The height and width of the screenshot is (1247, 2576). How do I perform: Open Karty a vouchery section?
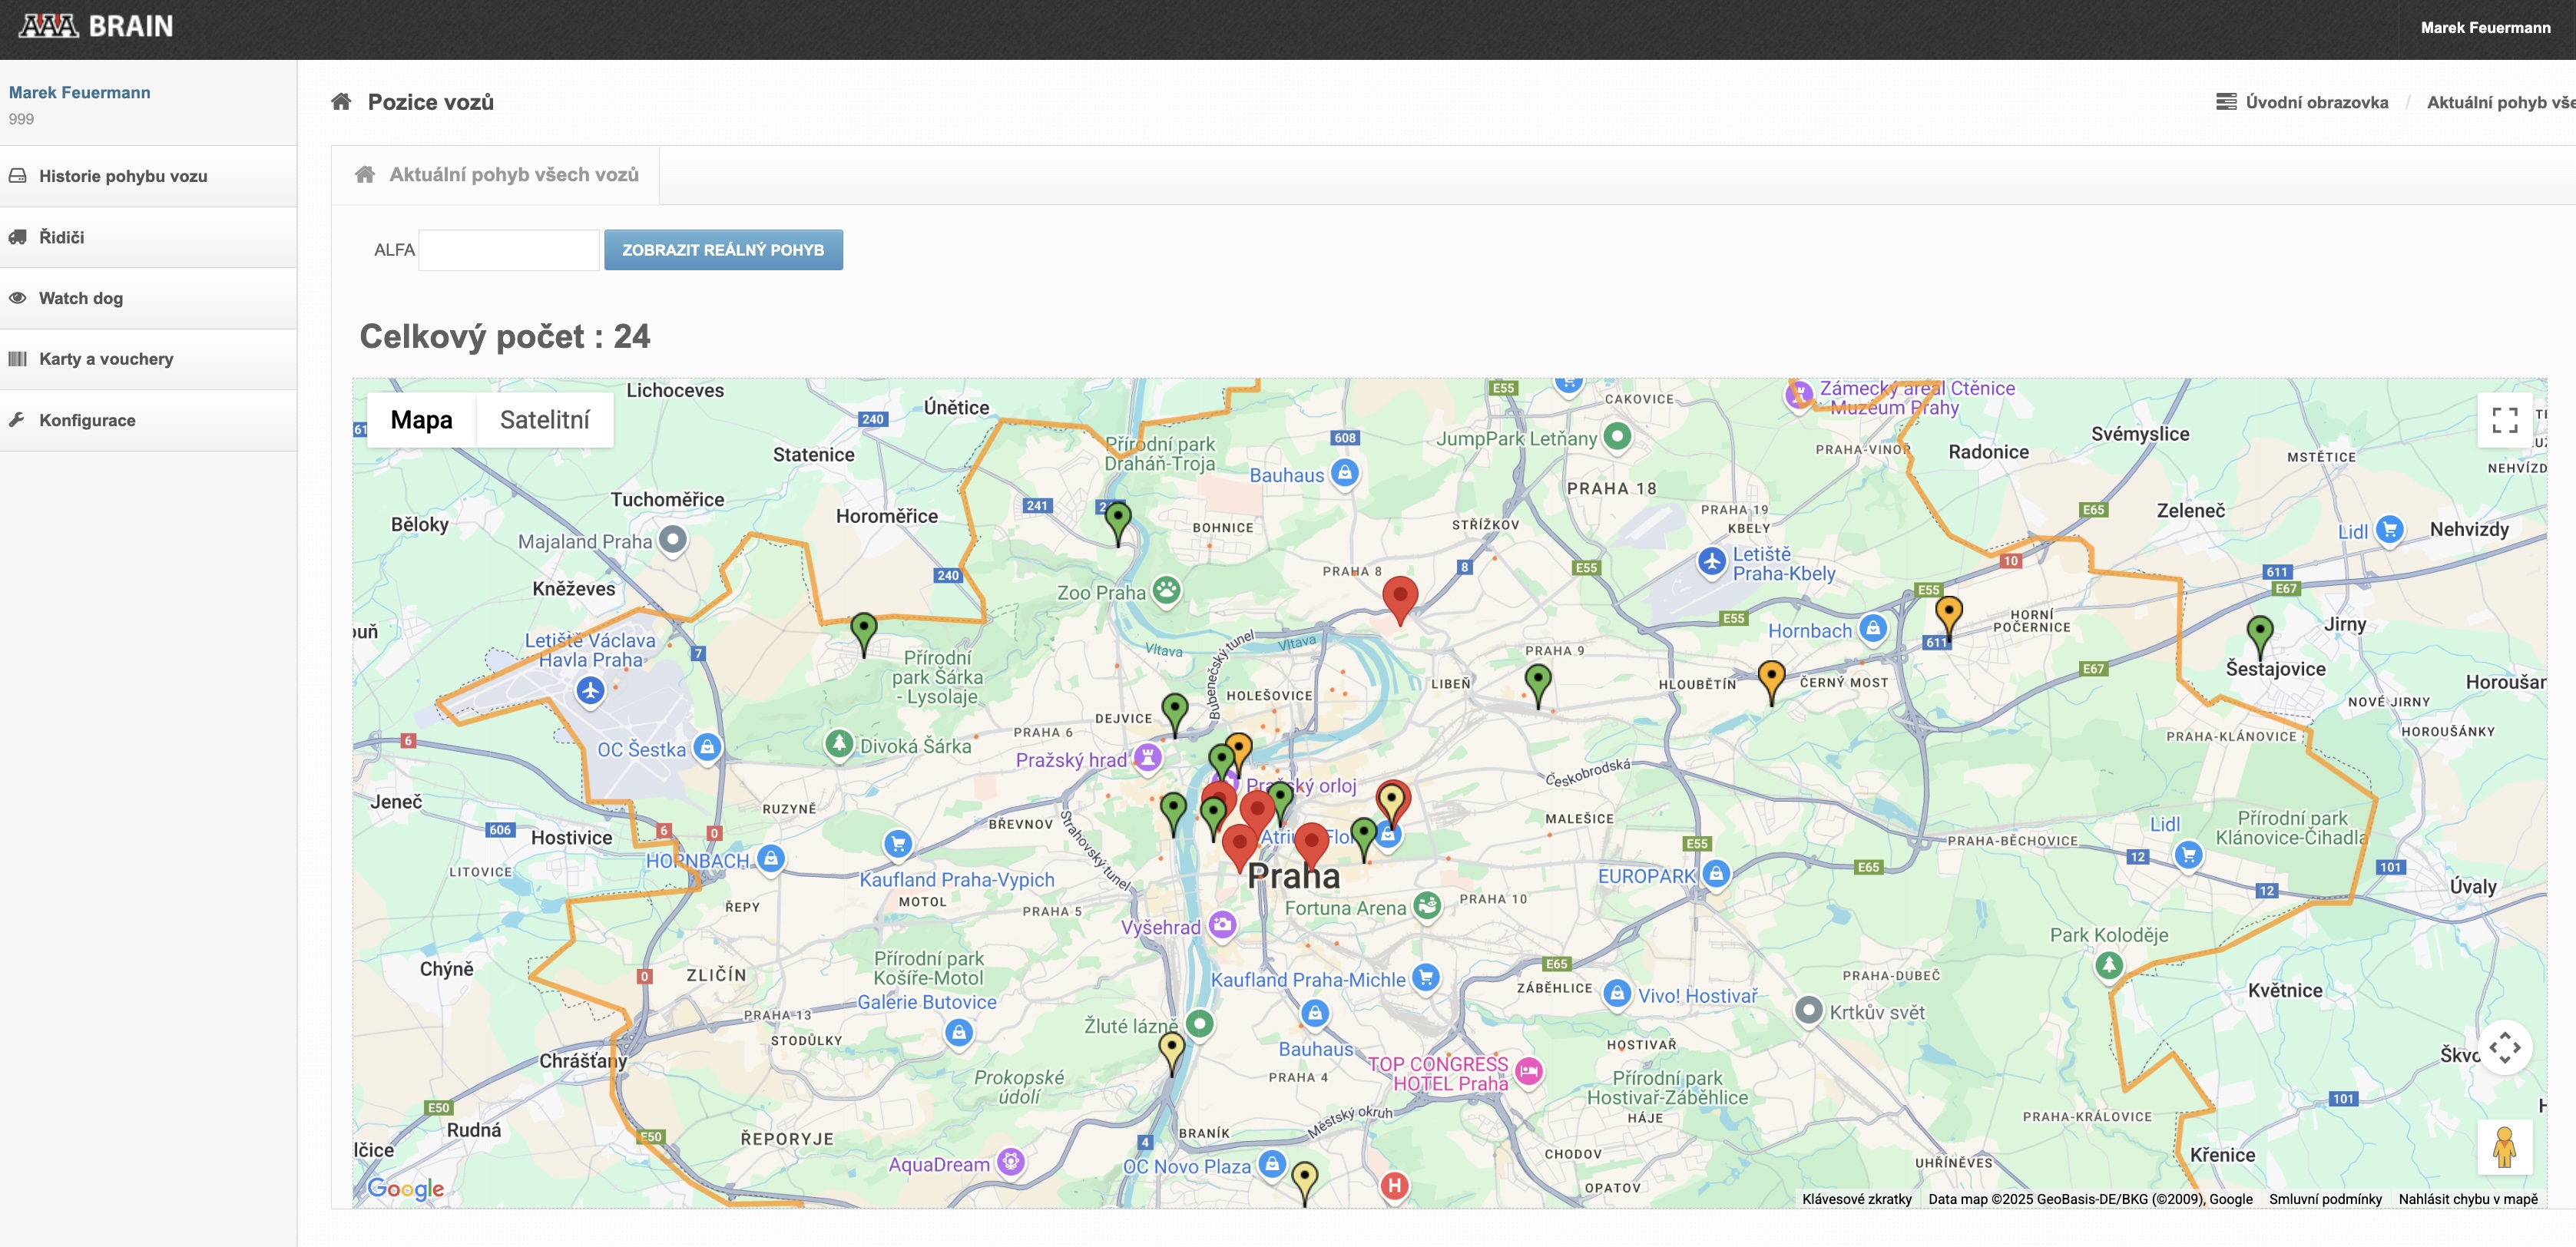(148, 359)
